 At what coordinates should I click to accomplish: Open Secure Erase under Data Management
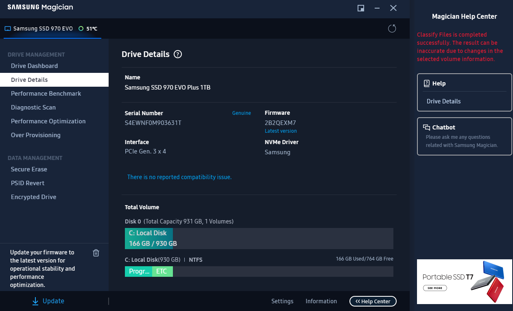29,169
